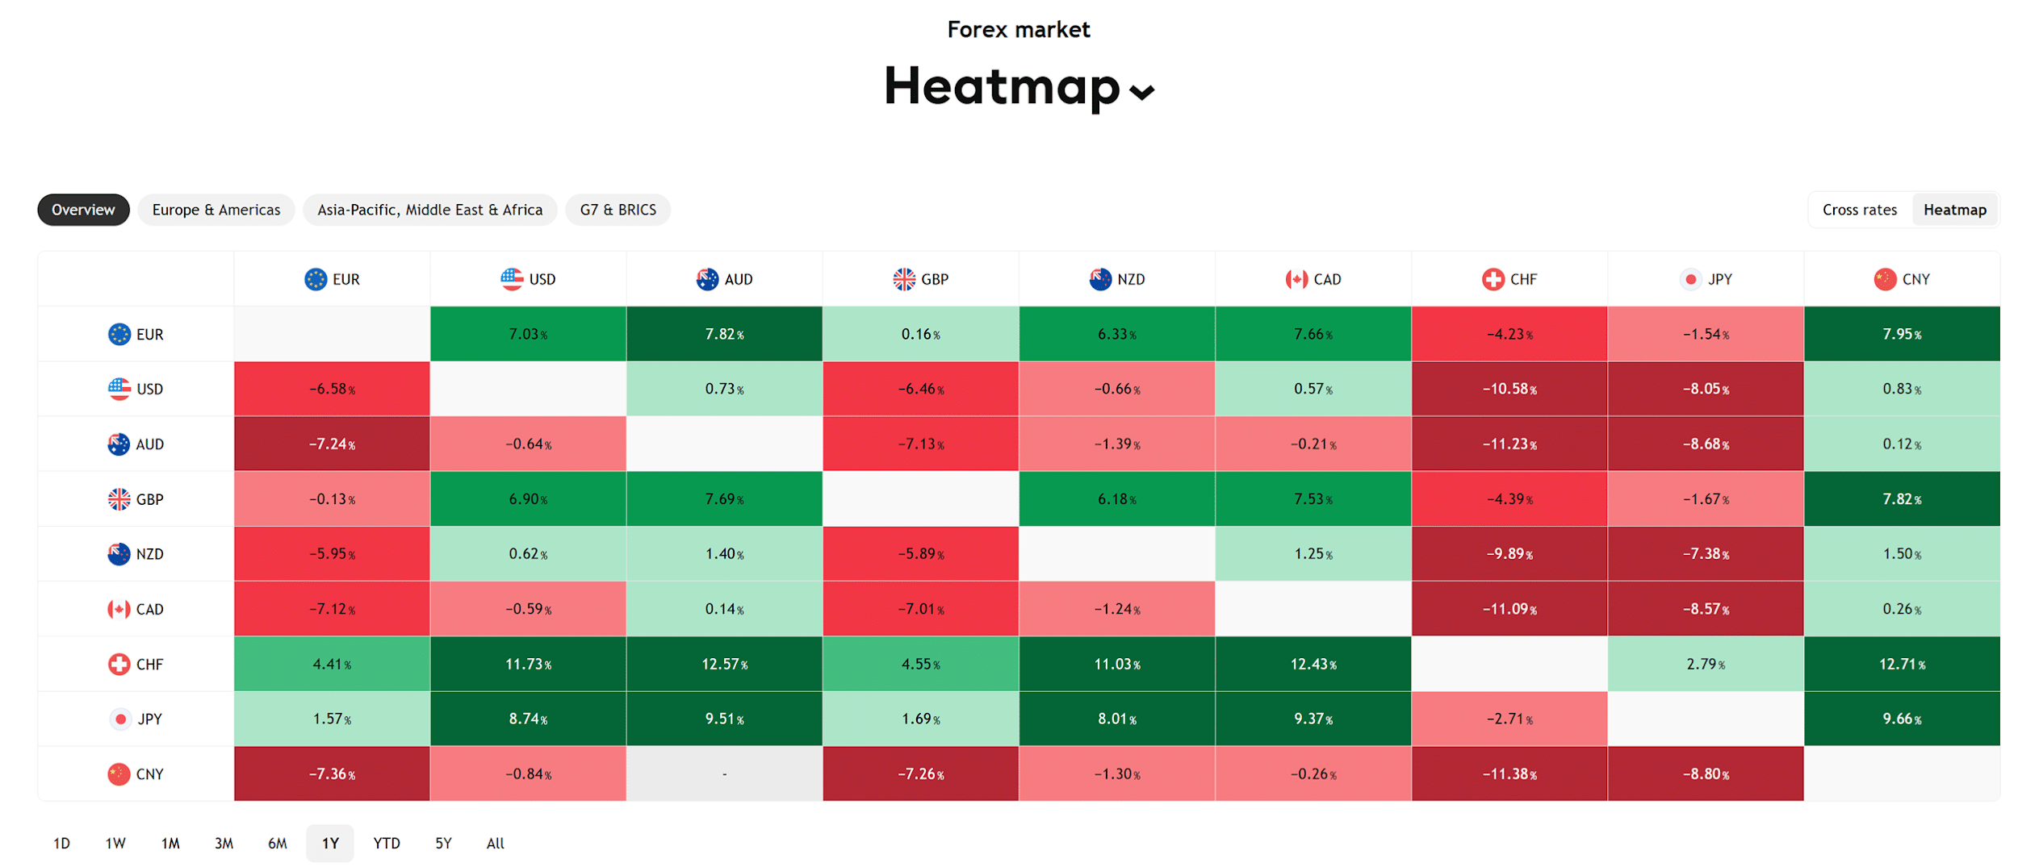The width and height of the screenshot is (2018, 867).
Task: Click the JPY flag icon in column header
Action: [x=1689, y=279]
